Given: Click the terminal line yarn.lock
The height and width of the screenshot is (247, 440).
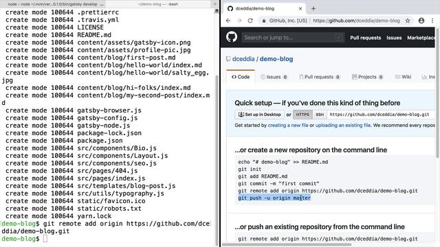Looking at the screenshot, I should (x=58, y=216).
